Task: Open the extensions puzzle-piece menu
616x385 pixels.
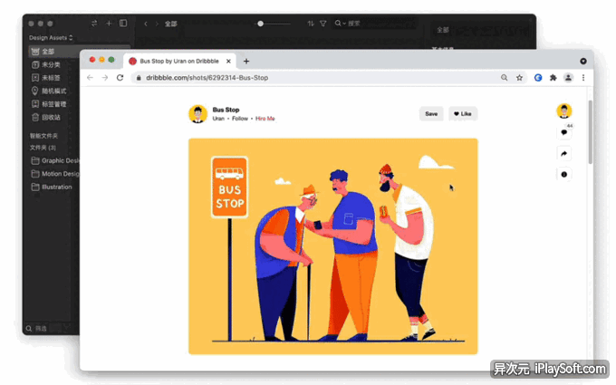Action: (x=553, y=78)
